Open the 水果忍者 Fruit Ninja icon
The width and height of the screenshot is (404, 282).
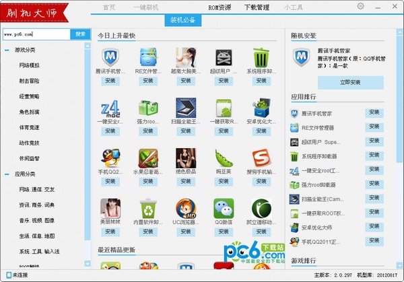click(148, 158)
